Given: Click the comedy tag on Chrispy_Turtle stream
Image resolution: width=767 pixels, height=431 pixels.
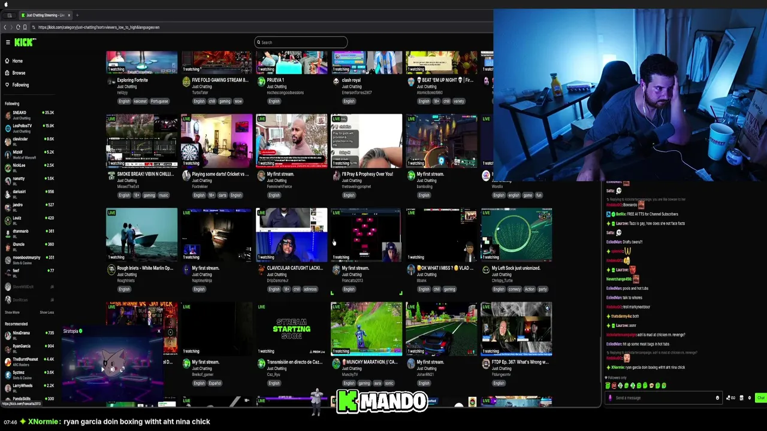Looking at the screenshot, I should point(515,289).
